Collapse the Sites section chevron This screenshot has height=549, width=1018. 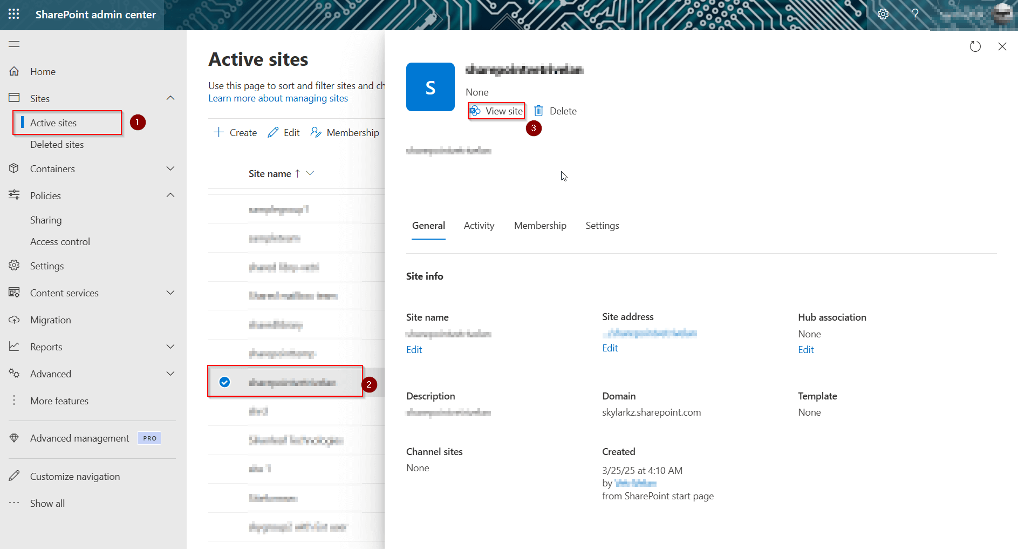point(170,98)
